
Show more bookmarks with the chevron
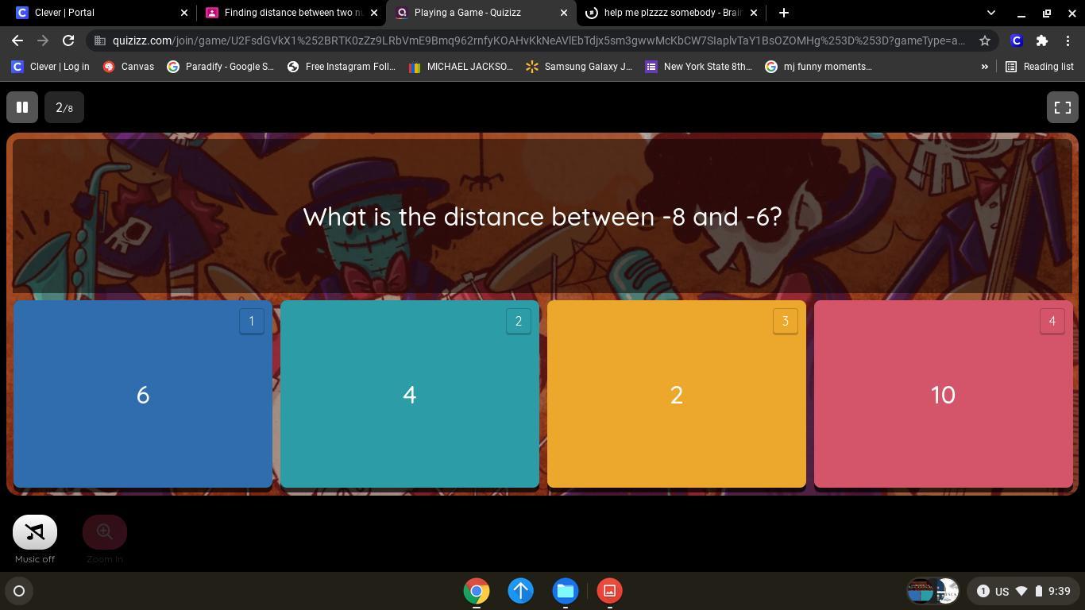(x=985, y=67)
